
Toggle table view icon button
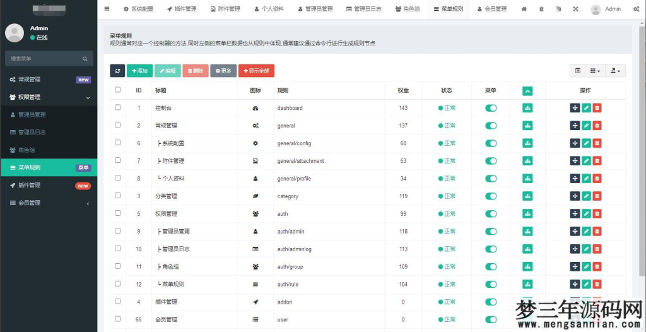(x=578, y=71)
